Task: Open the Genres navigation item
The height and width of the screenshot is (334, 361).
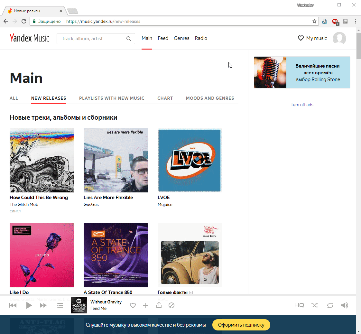Action: [181, 38]
